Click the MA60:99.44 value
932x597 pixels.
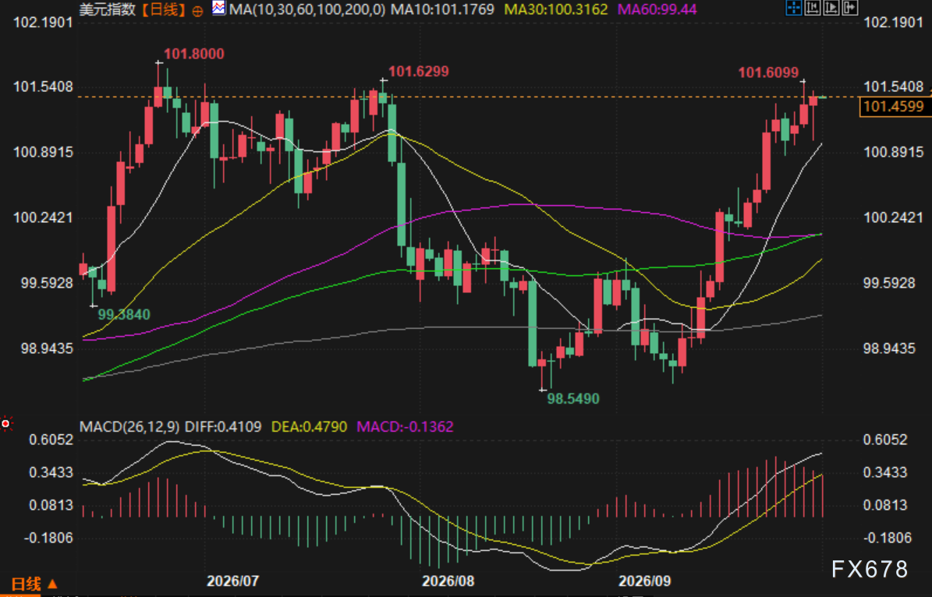tap(657, 9)
